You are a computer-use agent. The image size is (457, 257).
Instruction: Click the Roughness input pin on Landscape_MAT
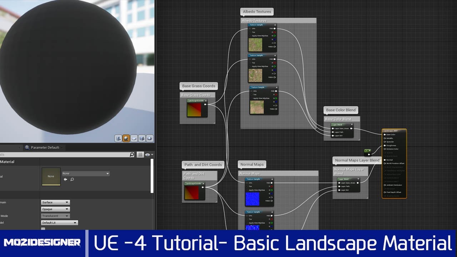(385, 146)
